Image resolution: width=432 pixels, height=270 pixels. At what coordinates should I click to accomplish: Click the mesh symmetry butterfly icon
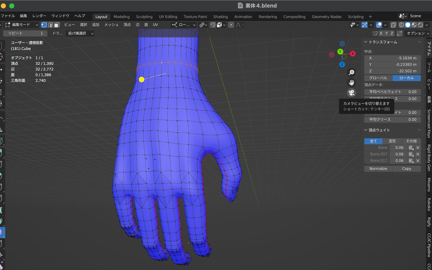pyautogui.click(x=375, y=33)
